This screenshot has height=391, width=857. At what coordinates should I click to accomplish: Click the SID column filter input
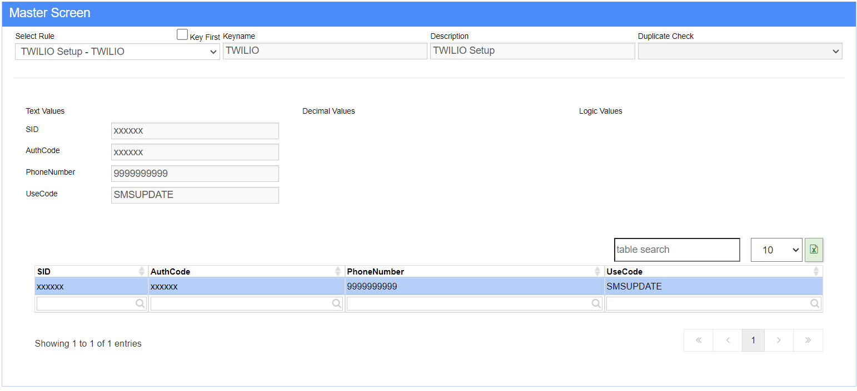[x=91, y=303]
